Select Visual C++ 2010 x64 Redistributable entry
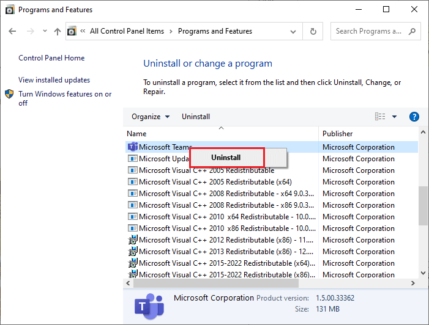Viewport: 429px width, 325px height. click(227, 217)
